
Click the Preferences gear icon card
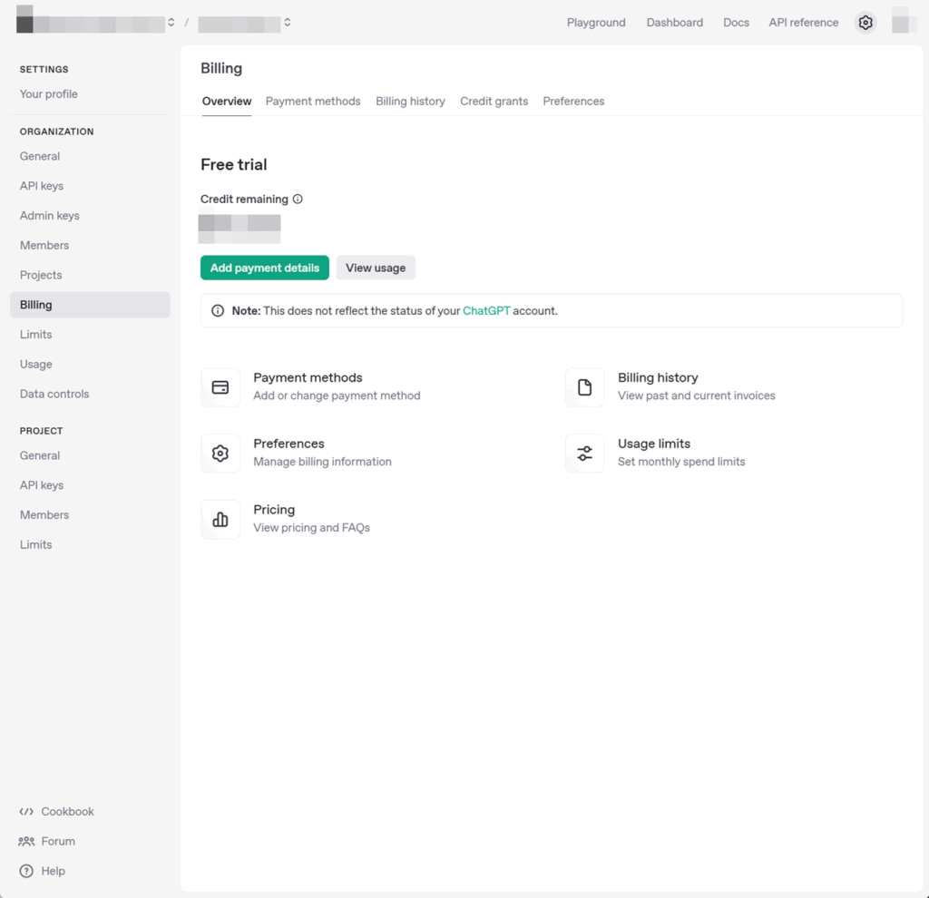pos(220,453)
